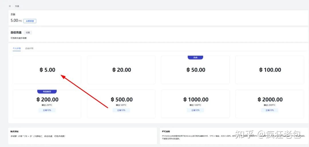The image size is (309, 147).
Task: Pick the $100.00 recharge card
Action: [270, 70]
